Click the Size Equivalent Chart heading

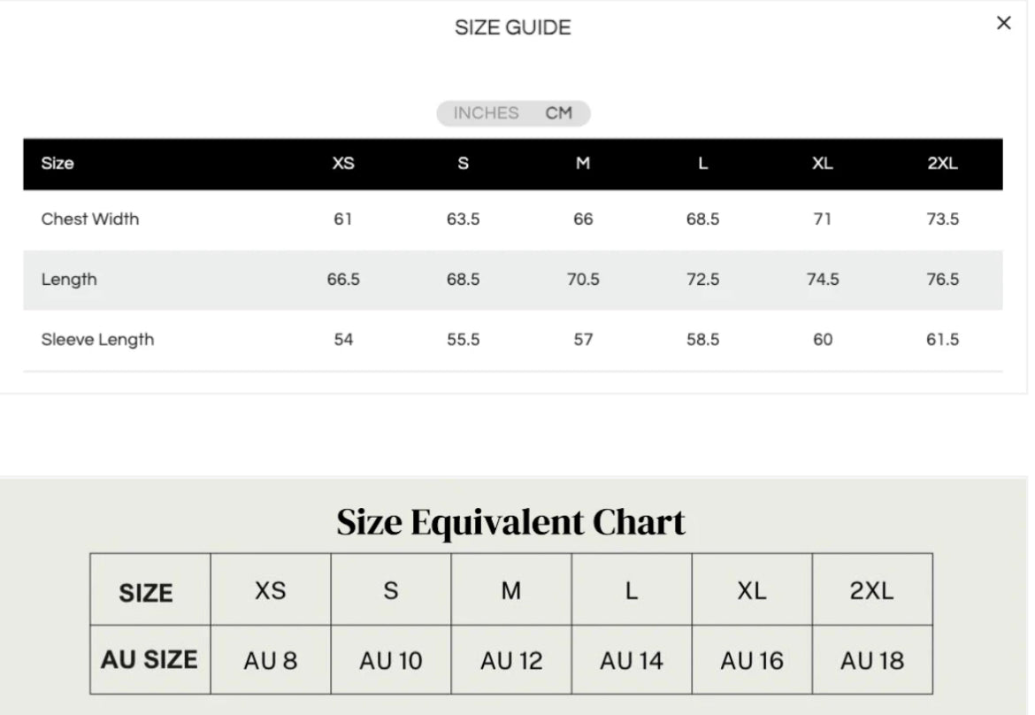coord(511,522)
